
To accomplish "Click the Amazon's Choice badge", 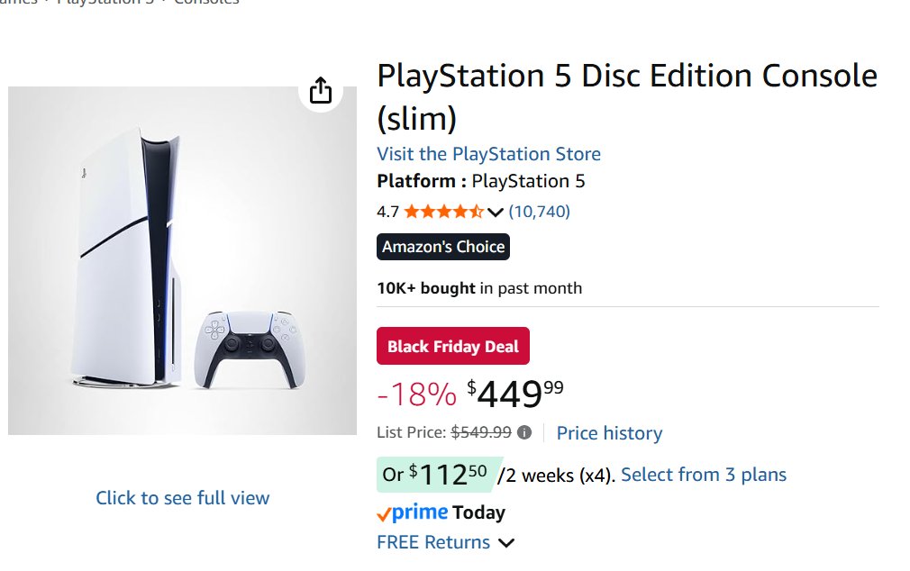I will coord(443,247).
